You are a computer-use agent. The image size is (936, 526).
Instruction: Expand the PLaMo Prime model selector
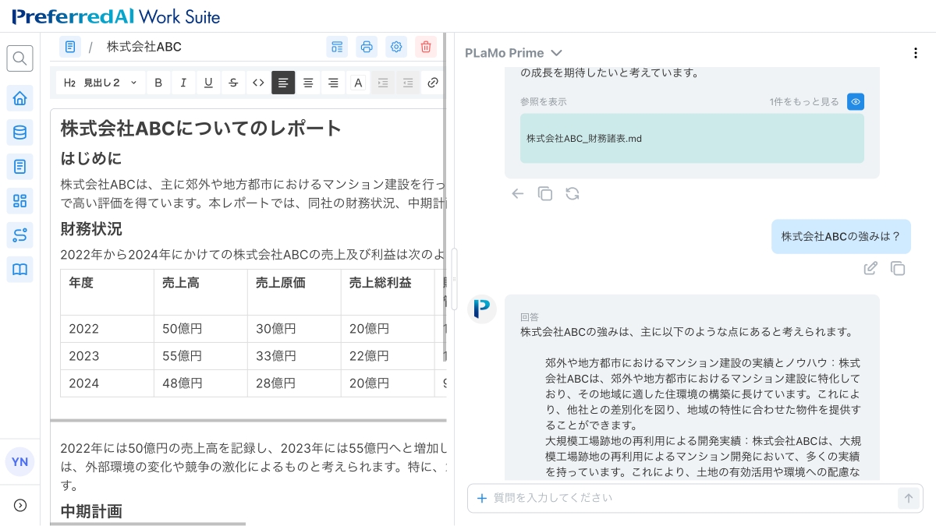(x=513, y=53)
